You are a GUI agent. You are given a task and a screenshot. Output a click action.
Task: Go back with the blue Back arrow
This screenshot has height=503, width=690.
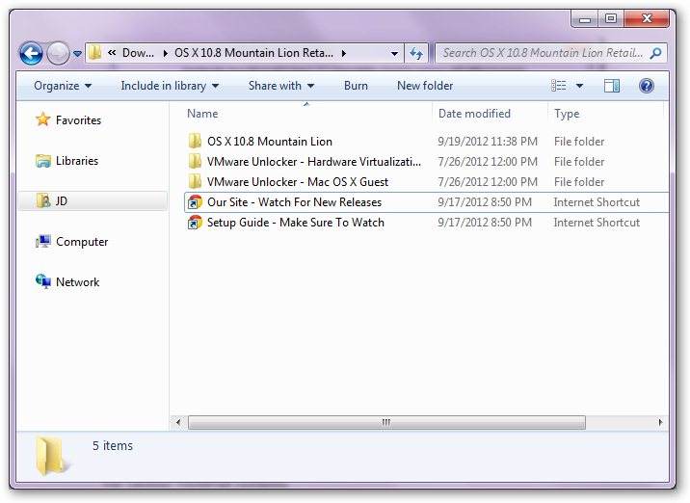(31, 54)
